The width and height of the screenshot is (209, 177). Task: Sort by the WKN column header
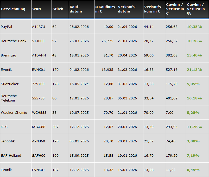click(36, 9)
